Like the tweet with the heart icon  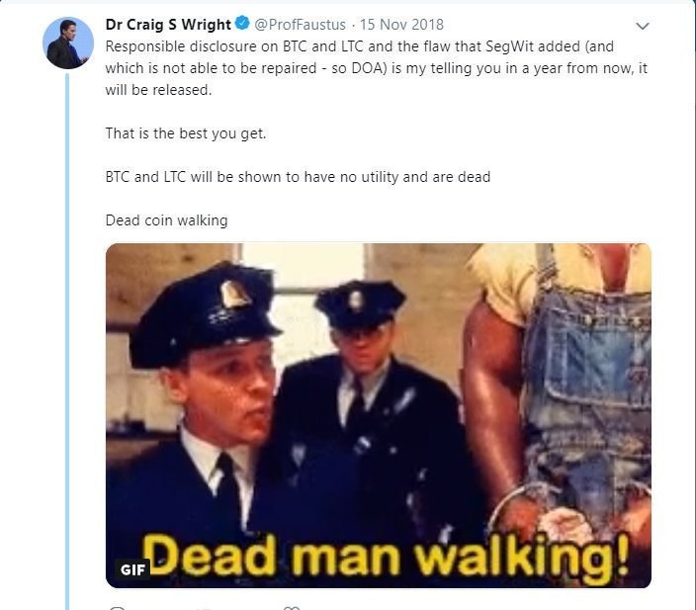292,607
